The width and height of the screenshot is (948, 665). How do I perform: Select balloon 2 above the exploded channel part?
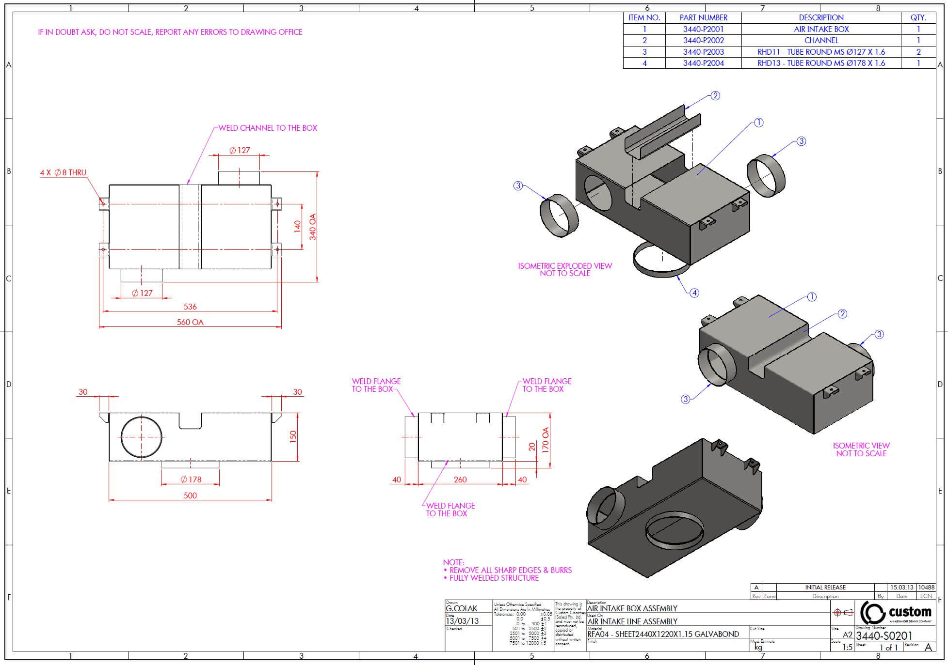(715, 95)
